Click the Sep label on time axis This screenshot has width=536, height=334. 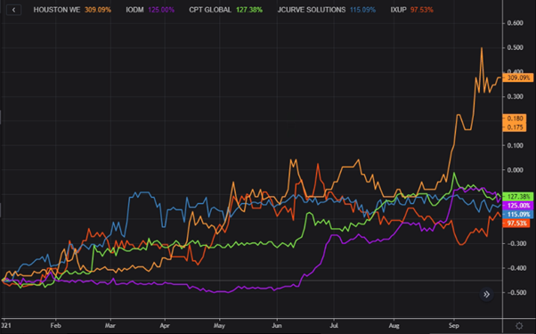pos(453,325)
